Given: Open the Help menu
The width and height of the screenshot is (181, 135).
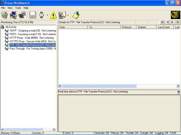Looking at the screenshot, I should tap(26, 8).
